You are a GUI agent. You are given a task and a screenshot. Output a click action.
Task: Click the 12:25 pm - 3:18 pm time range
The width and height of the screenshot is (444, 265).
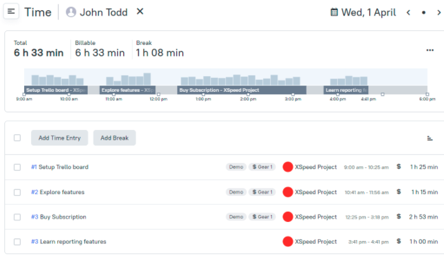pyautogui.click(x=367, y=217)
